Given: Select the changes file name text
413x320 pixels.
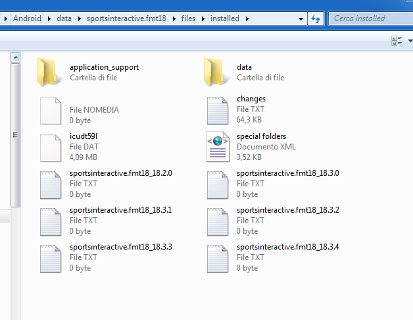Looking at the screenshot, I should tap(251, 99).
